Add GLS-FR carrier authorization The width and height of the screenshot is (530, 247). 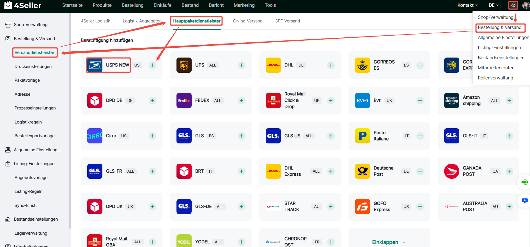pos(152,171)
